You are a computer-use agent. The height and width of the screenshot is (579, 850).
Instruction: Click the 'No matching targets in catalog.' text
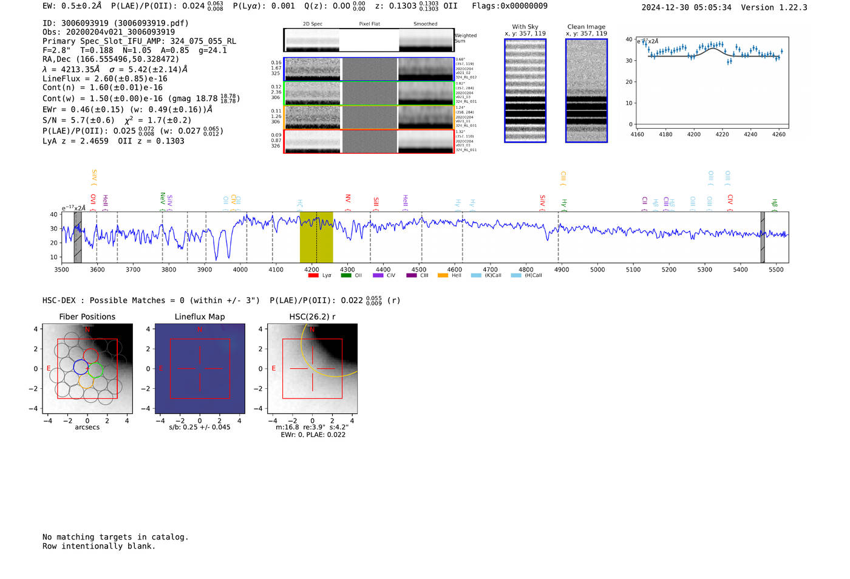(x=115, y=537)
